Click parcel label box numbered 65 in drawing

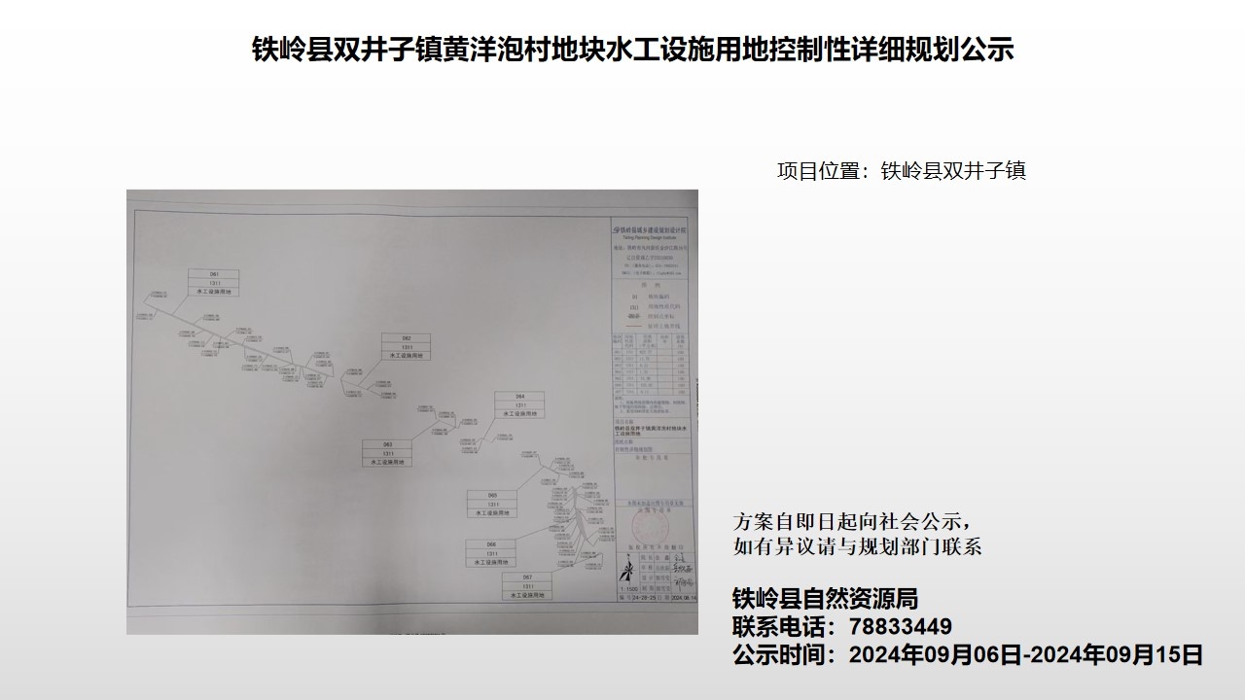[492, 505]
